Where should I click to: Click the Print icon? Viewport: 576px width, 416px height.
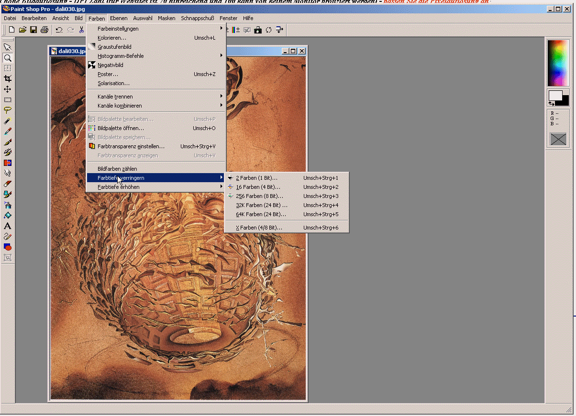(44, 30)
